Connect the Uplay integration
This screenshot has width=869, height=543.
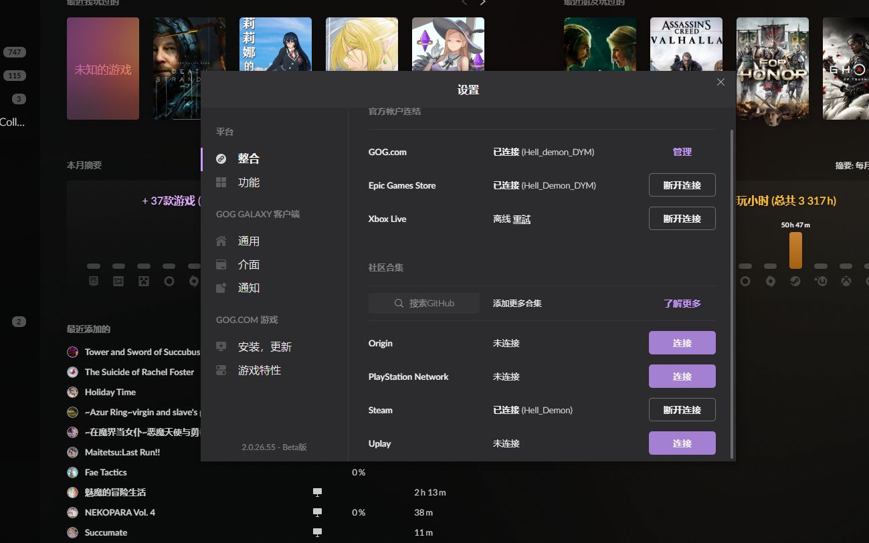point(682,443)
